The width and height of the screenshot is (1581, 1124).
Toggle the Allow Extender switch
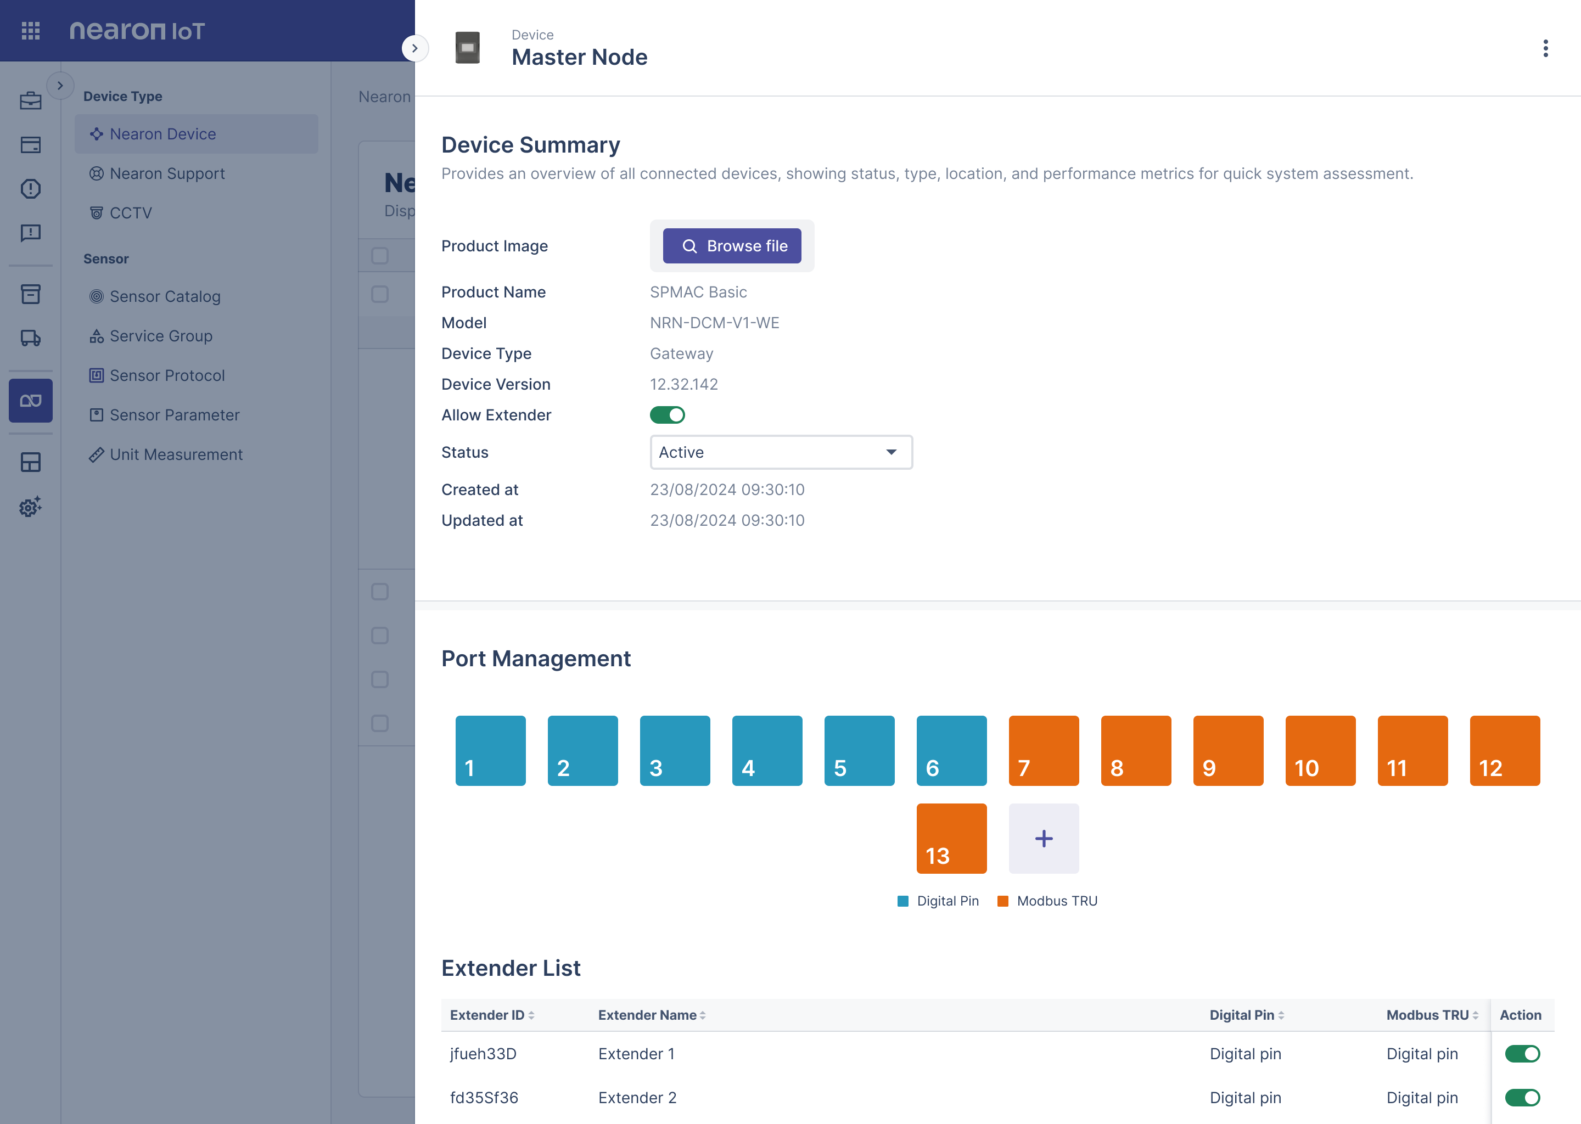668,414
